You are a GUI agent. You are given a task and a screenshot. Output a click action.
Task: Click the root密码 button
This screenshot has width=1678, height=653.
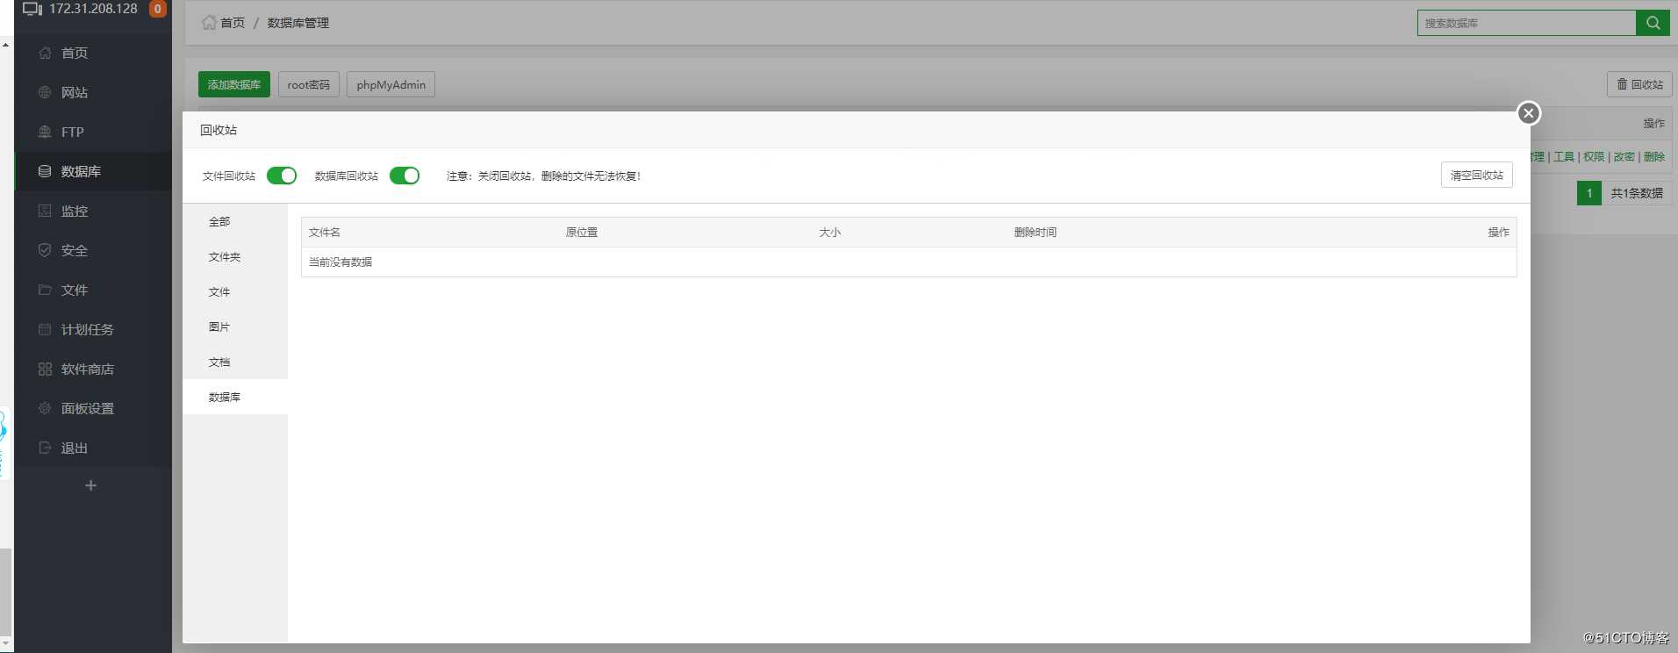pyautogui.click(x=309, y=84)
